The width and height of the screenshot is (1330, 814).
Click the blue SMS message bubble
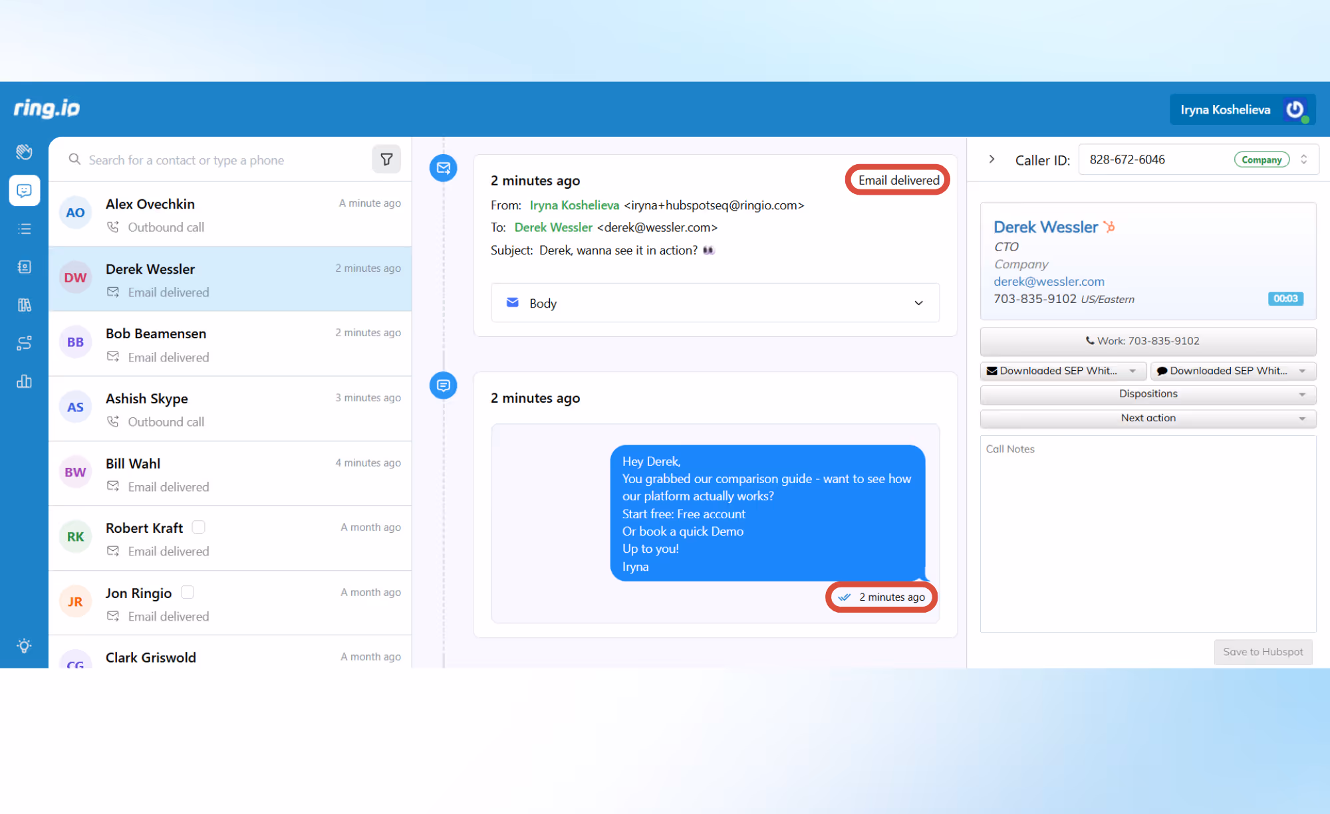[767, 513]
